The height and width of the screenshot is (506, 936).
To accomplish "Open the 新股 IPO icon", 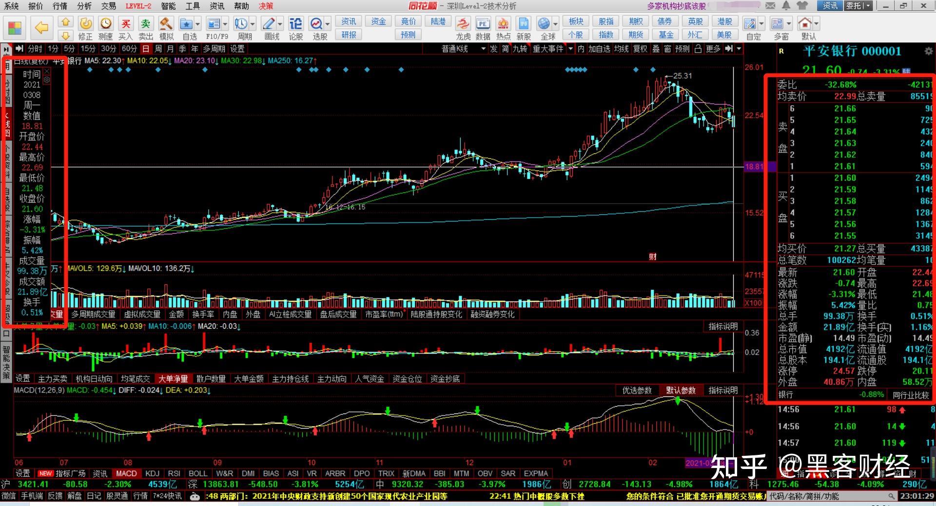I will pyautogui.click(x=524, y=29).
